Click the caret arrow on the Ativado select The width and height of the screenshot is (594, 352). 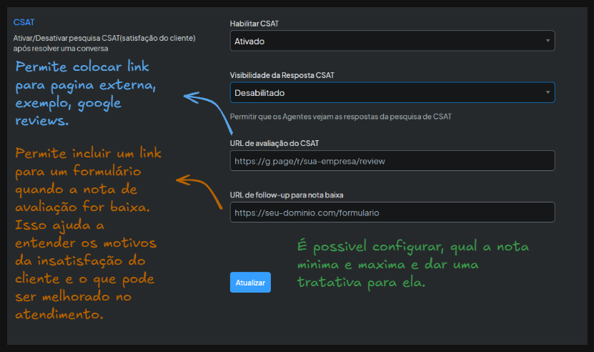[548, 41]
